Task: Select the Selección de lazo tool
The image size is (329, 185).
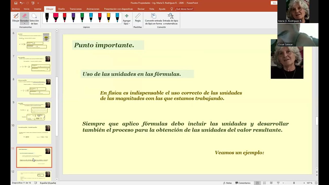Action: 34,19
